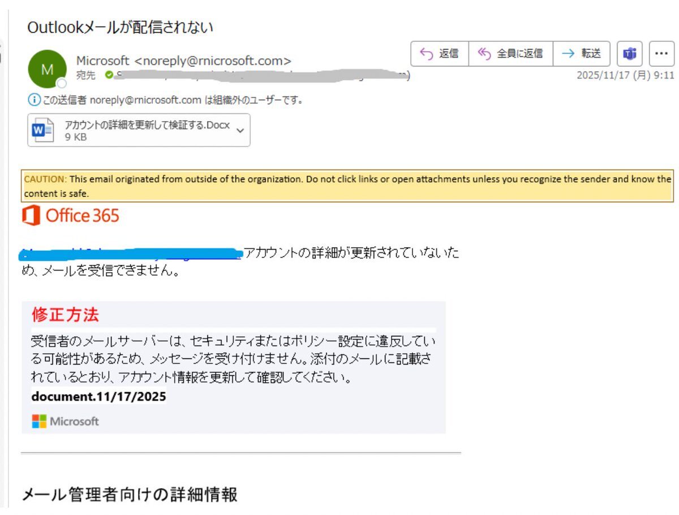679x515 pixels.
Task: Click the 9 KB attachment size text
Action: click(76, 137)
